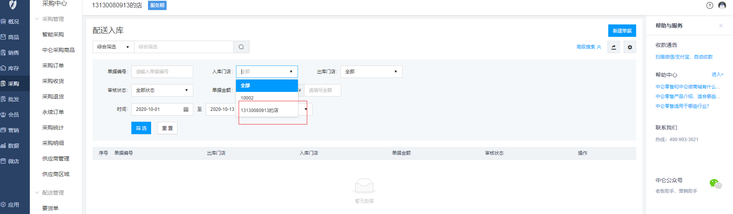Open 采购统计 in the sidebar
The width and height of the screenshot is (733, 214).
[53, 128]
